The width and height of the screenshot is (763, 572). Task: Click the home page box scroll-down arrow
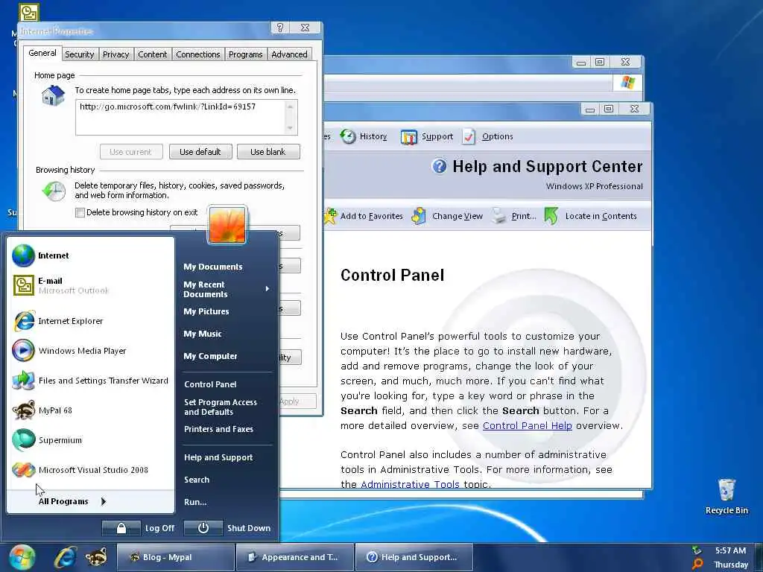click(290, 128)
